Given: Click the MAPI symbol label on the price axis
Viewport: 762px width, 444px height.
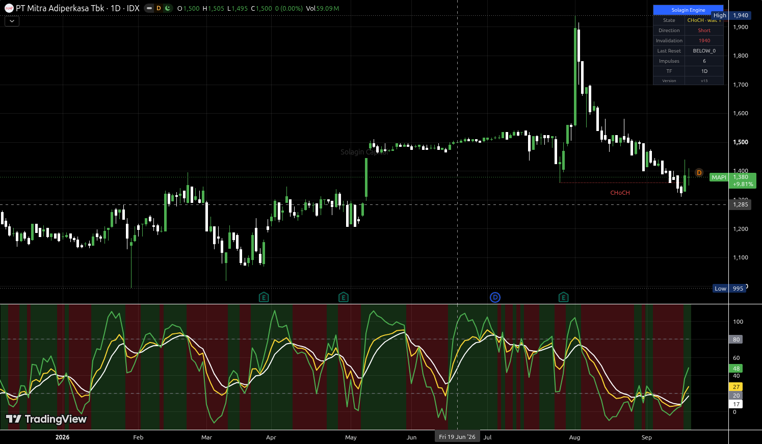Looking at the screenshot, I should pos(719,177).
